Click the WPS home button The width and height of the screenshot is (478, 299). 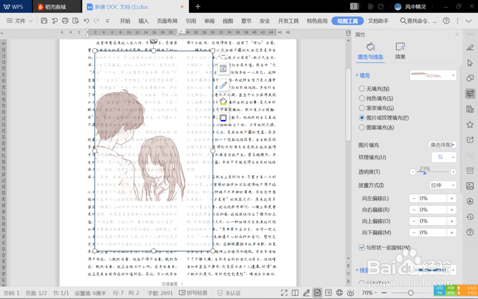pos(14,6)
